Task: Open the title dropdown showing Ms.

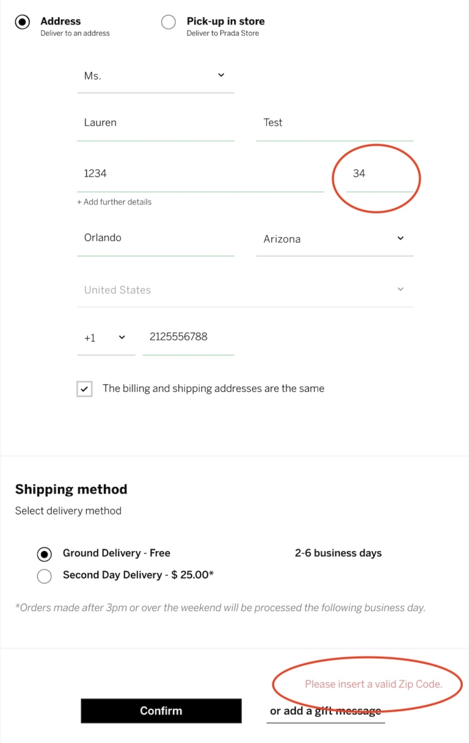Action: pos(156,76)
